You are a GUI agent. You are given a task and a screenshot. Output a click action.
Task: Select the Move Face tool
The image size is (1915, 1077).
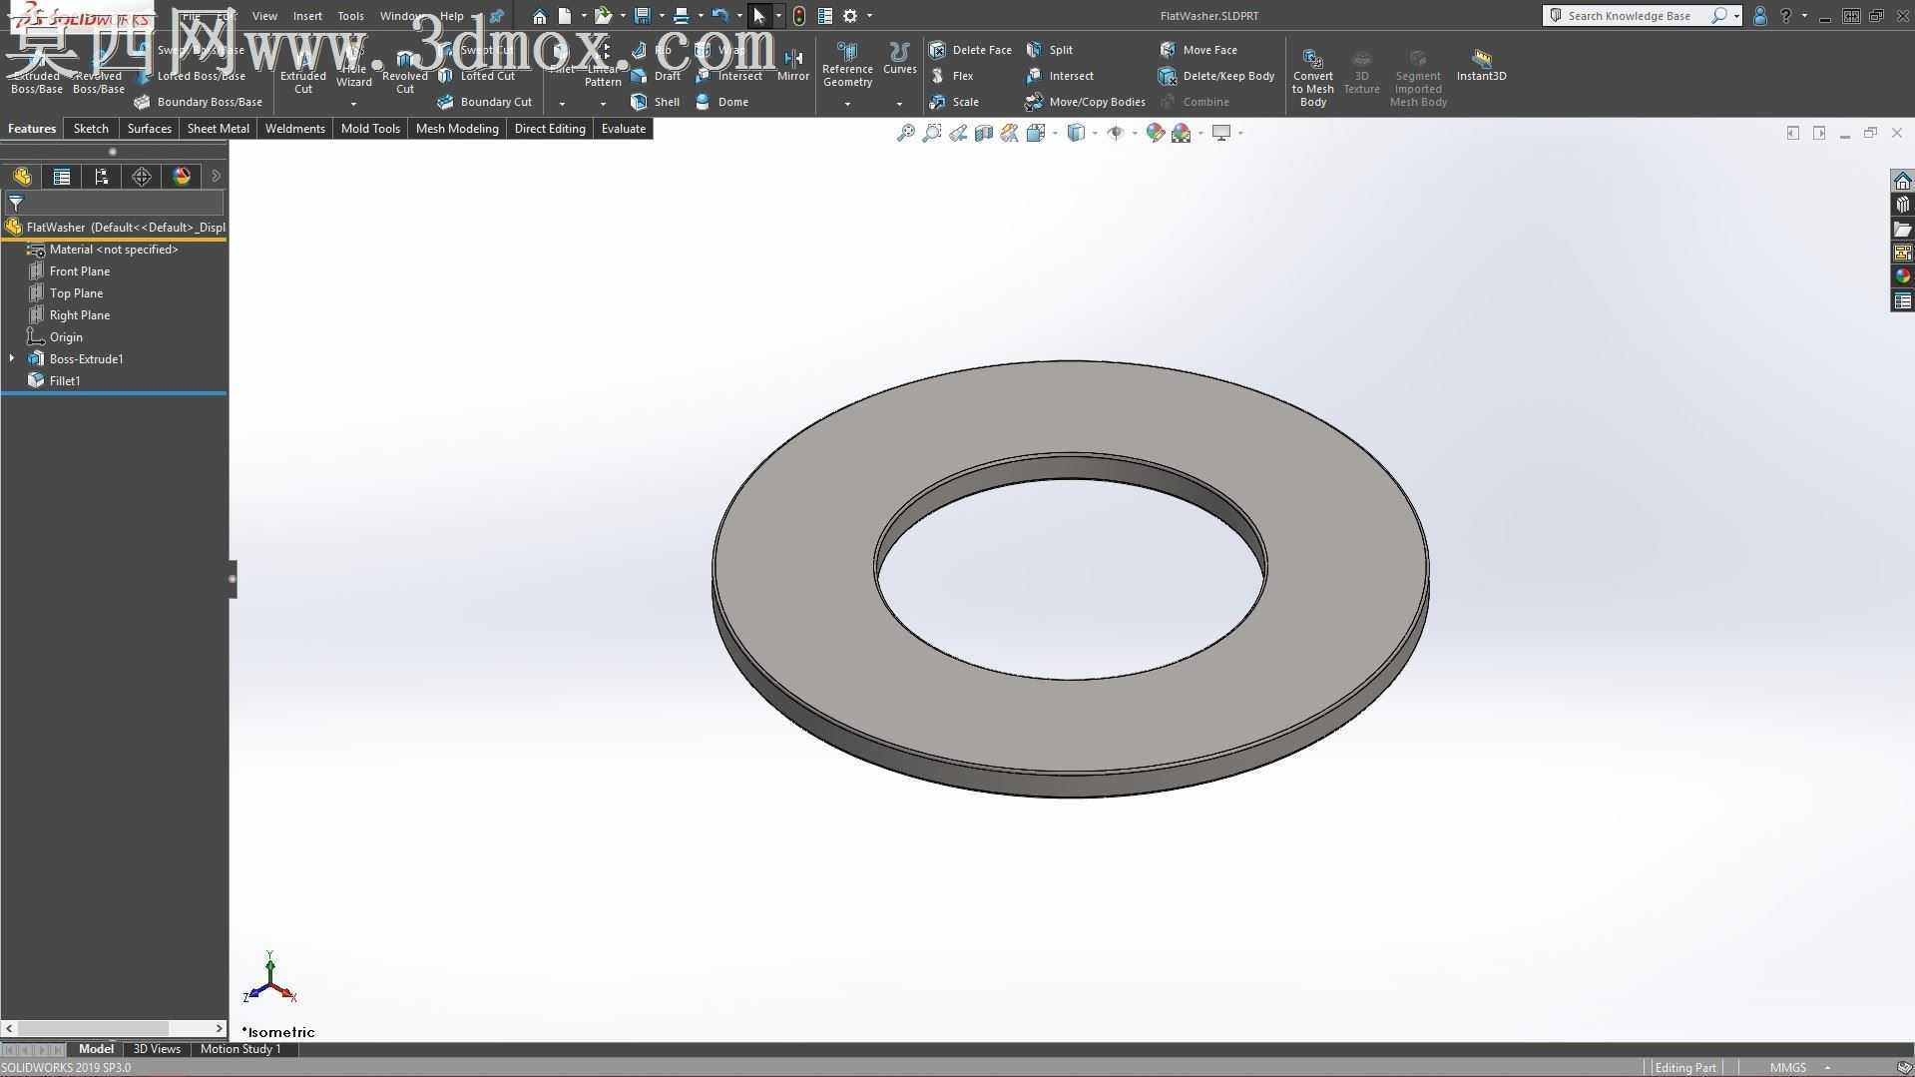1197,50
